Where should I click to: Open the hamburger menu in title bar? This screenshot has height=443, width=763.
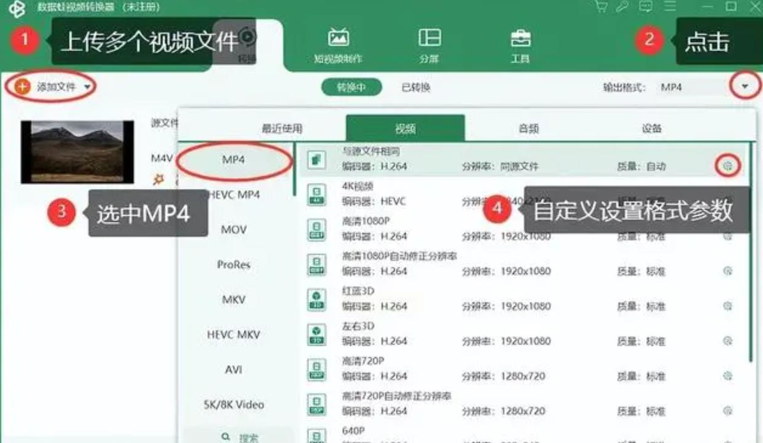[670, 7]
